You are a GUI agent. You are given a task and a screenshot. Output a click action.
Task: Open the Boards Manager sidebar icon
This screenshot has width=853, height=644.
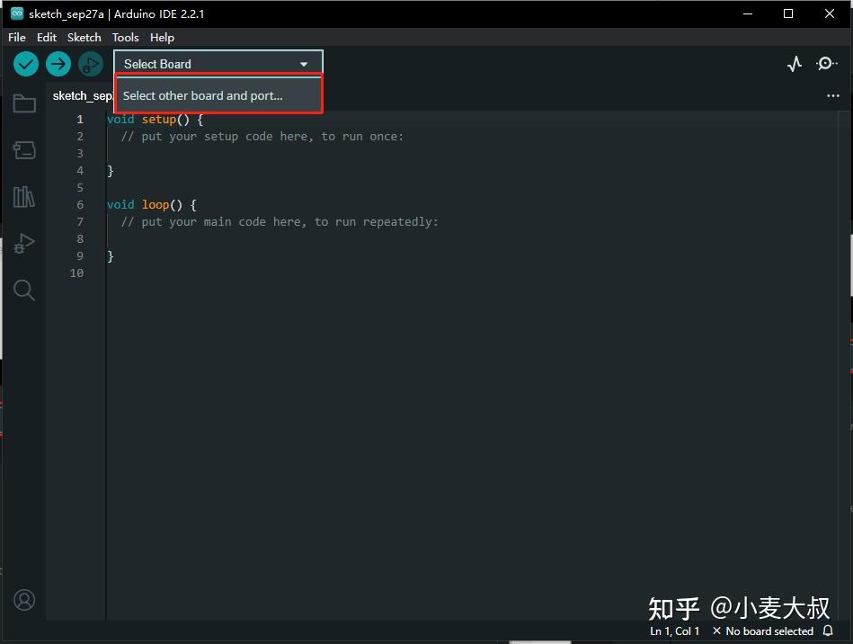point(23,149)
